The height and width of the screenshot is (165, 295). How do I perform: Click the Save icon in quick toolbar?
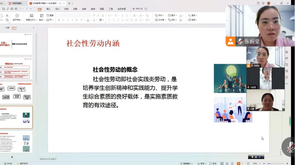pyautogui.click(x=3, y=9)
